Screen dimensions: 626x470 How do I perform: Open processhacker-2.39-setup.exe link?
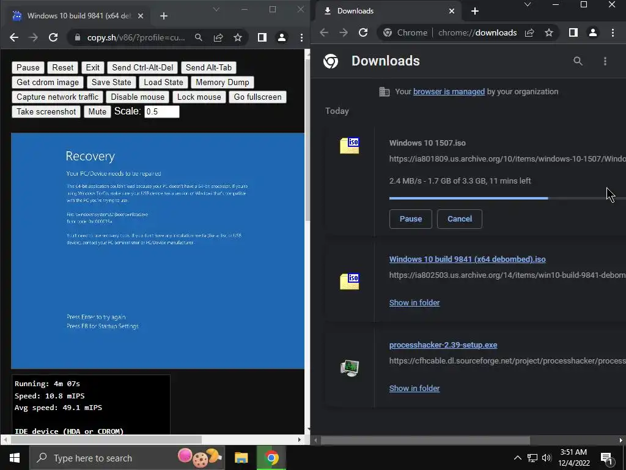pyautogui.click(x=443, y=345)
